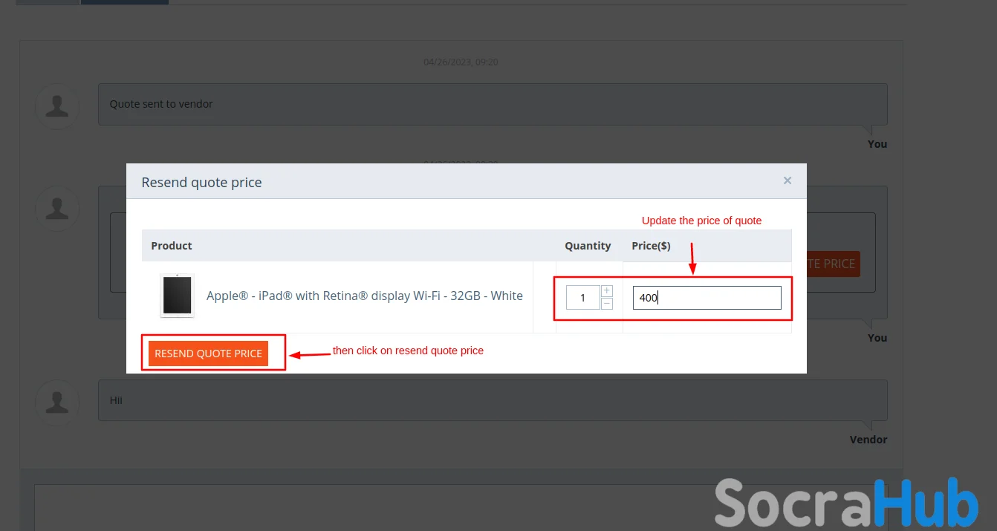Viewport: 997px width, 531px height.
Task: Open the iPad product thumbnail image
Action: pyautogui.click(x=177, y=296)
